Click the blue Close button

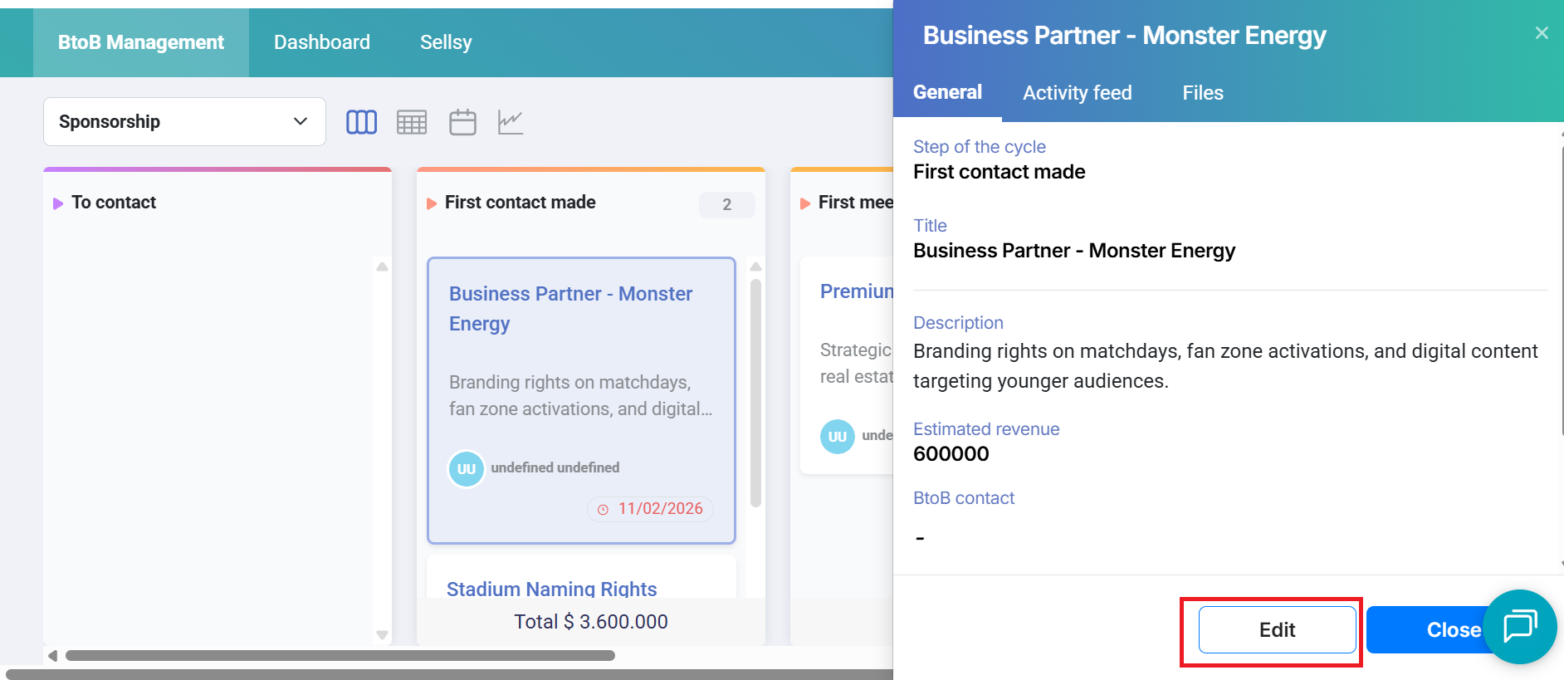(x=1428, y=630)
